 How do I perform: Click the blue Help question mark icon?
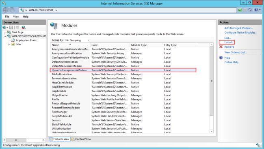pos(221,58)
